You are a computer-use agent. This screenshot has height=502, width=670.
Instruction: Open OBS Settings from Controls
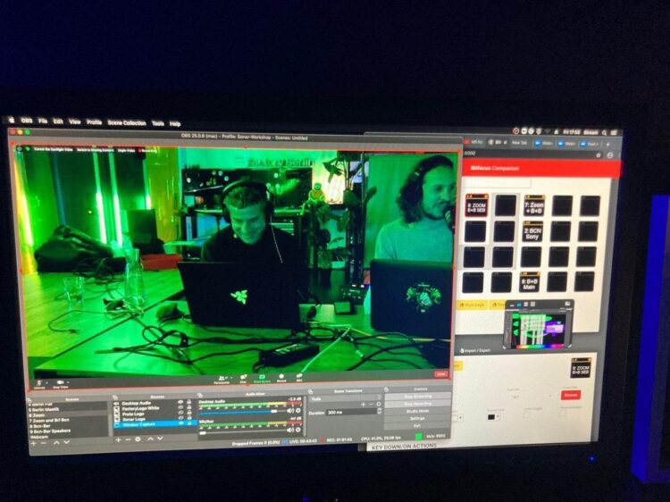tap(417, 418)
